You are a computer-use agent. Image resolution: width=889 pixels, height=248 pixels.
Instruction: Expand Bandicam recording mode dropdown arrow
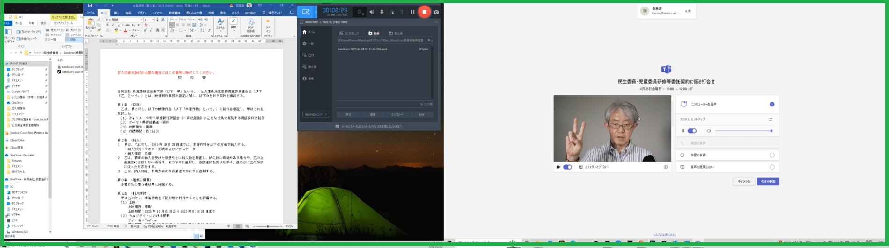coord(316,12)
